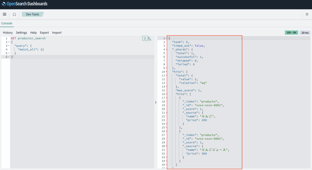The width and height of the screenshot is (312, 170).
Task: Select the Console tab
Action: coord(7,23)
